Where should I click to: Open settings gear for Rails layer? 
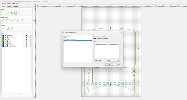pyautogui.click(x=27, y=40)
